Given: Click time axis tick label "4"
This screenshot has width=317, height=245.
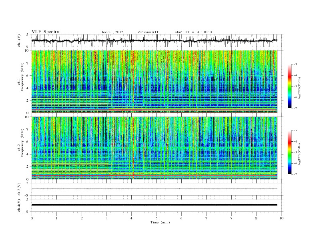Looking at the screenshot, I should point(131,218).
